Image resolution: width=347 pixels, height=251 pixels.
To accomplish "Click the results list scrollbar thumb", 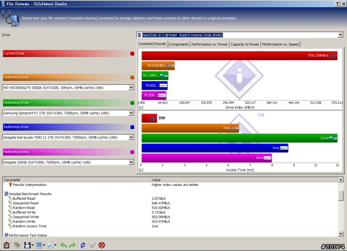I will point(341,196).
